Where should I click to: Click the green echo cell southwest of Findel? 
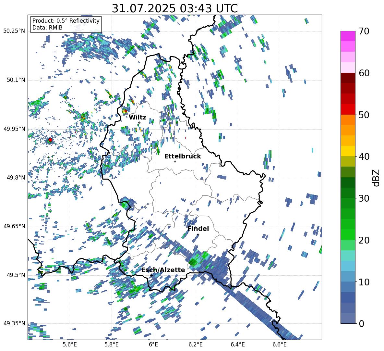[x=195, y=261]
